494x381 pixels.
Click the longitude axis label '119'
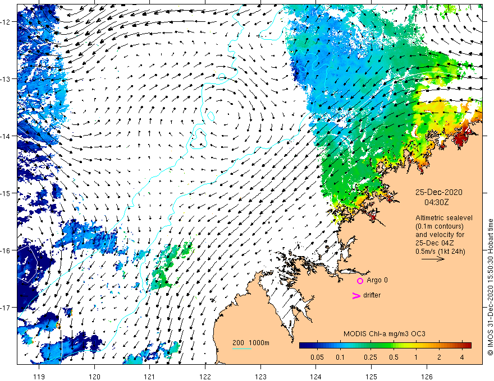coord(39,377)
